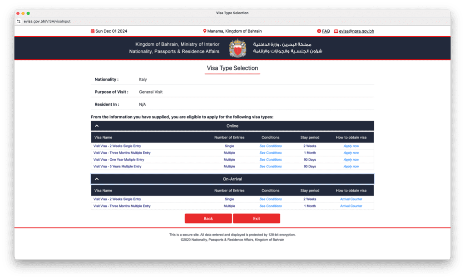Open On-Arrival Visit Visa - 2 Weeks Single Entry
Viewport: 465px width, 280px height.
(117, 199)
